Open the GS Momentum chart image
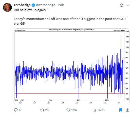 pos(72,67)
